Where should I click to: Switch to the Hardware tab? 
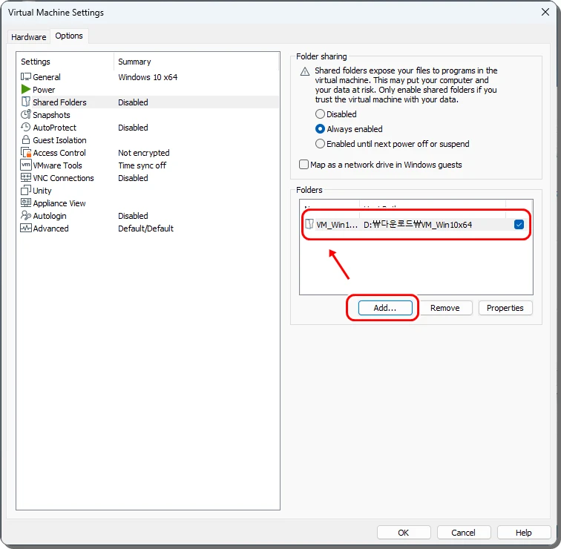point(29,37)
